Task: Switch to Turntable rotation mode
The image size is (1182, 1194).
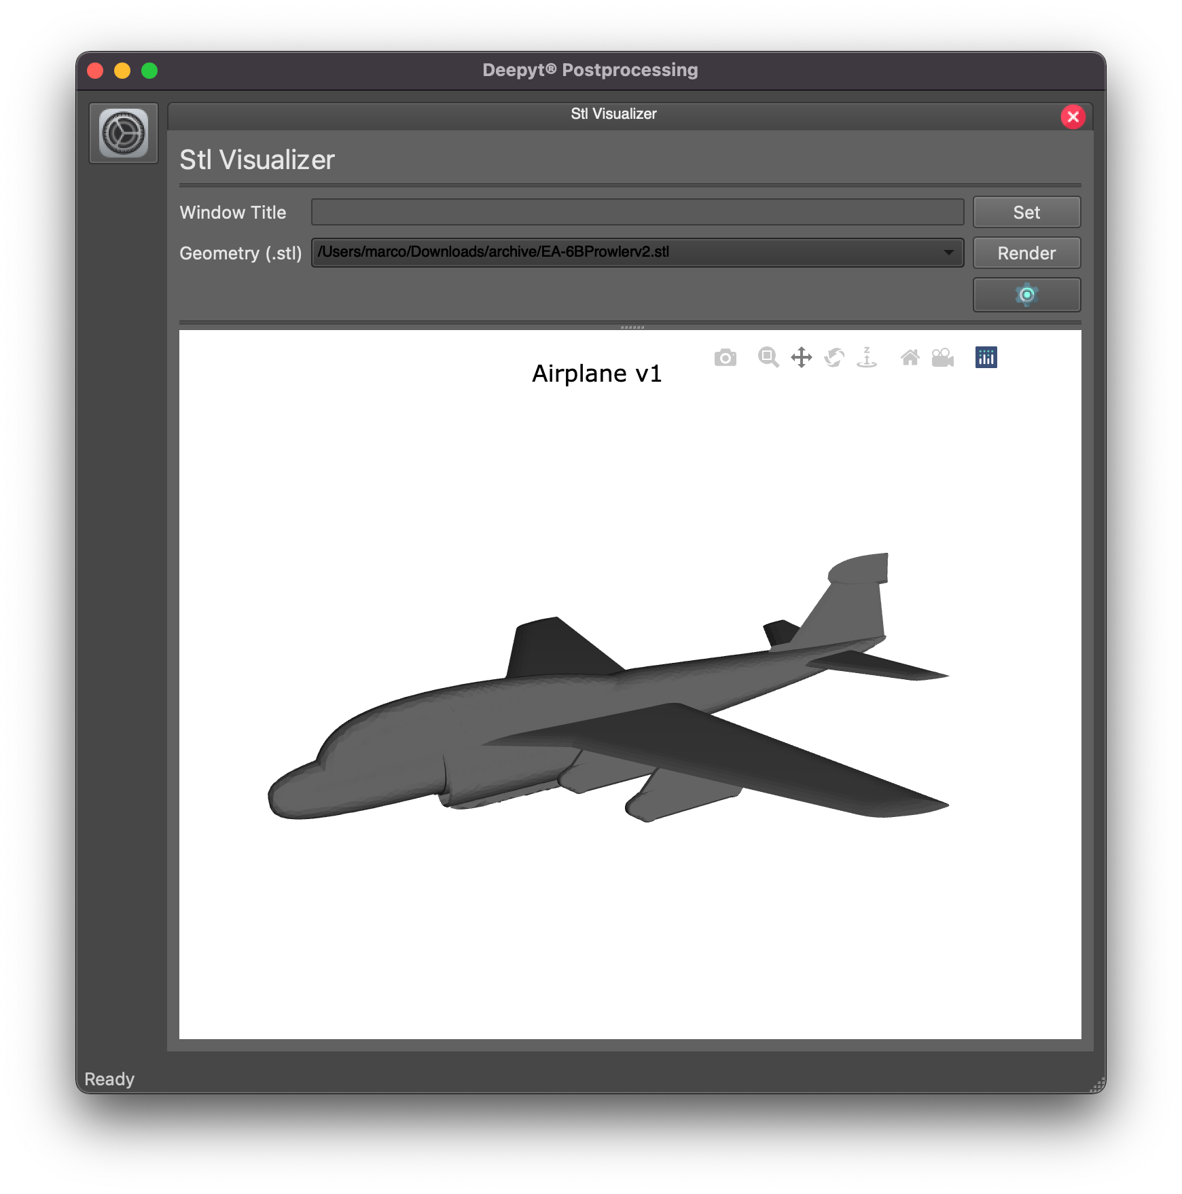Action: (x=867, y=357)
